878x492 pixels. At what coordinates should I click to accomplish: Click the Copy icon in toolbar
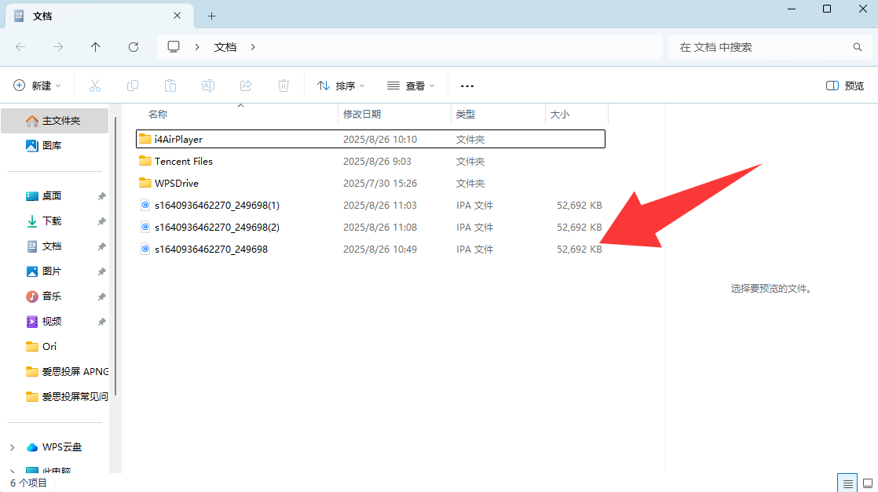click(x=133, y=86)
